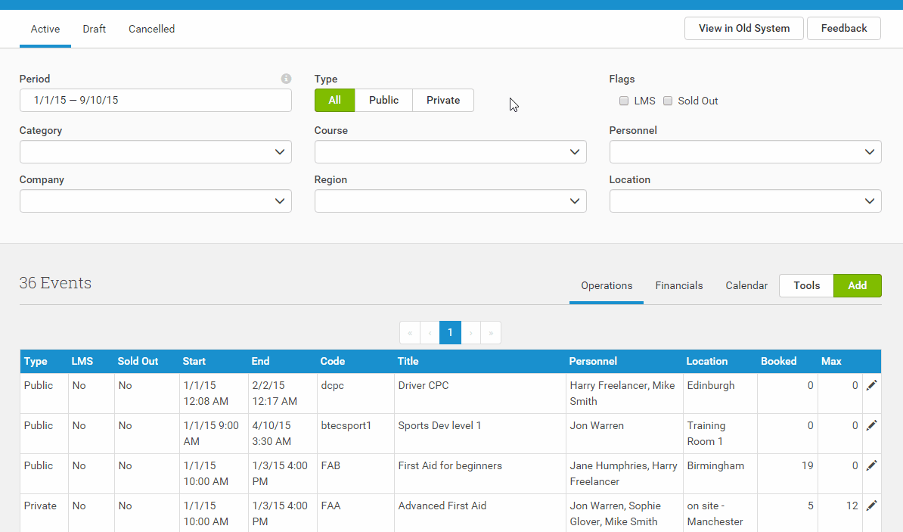Click the Sports Dev level 1 title
903x532 pixels.
click(x=439, y=425)
